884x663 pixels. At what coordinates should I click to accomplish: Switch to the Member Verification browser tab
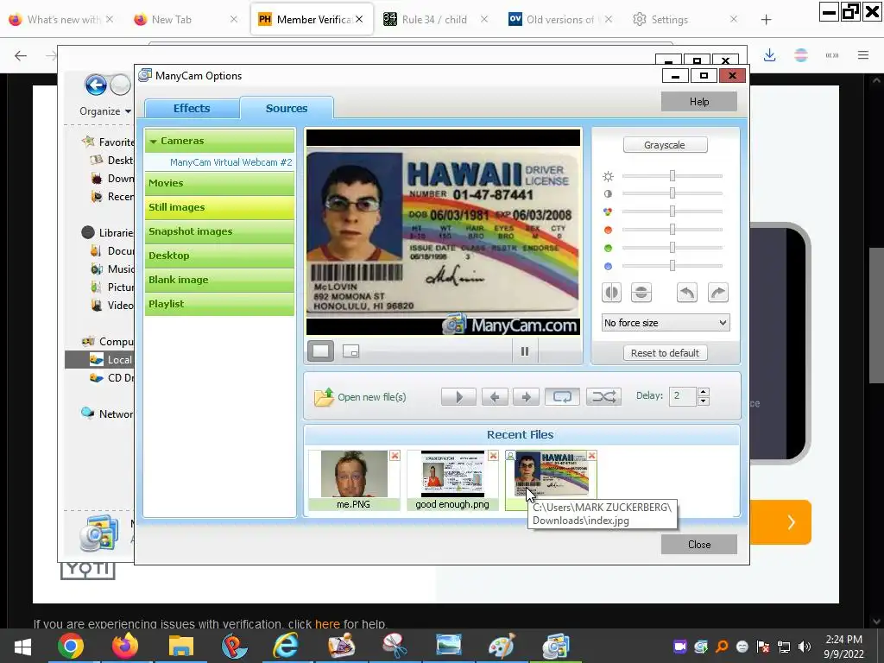311,20
